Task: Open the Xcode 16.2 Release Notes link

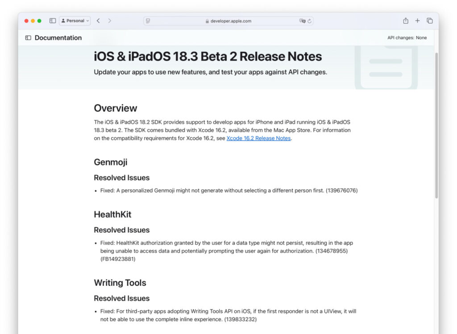Action: point(258,138)
